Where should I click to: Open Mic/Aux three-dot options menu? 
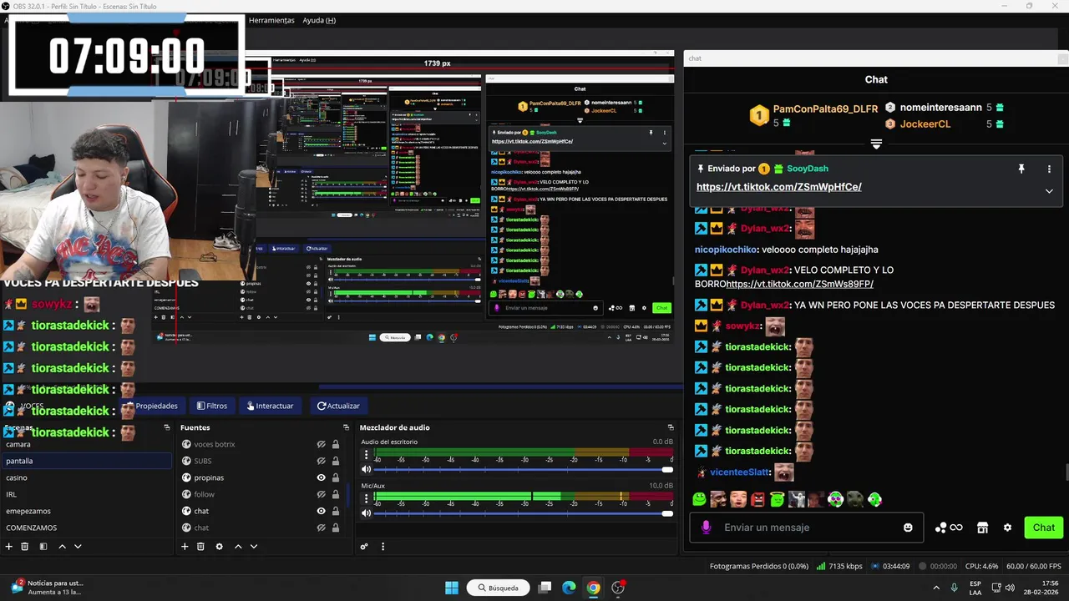click(x=366, y=498)
